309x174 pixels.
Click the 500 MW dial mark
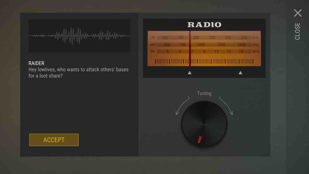167,44
